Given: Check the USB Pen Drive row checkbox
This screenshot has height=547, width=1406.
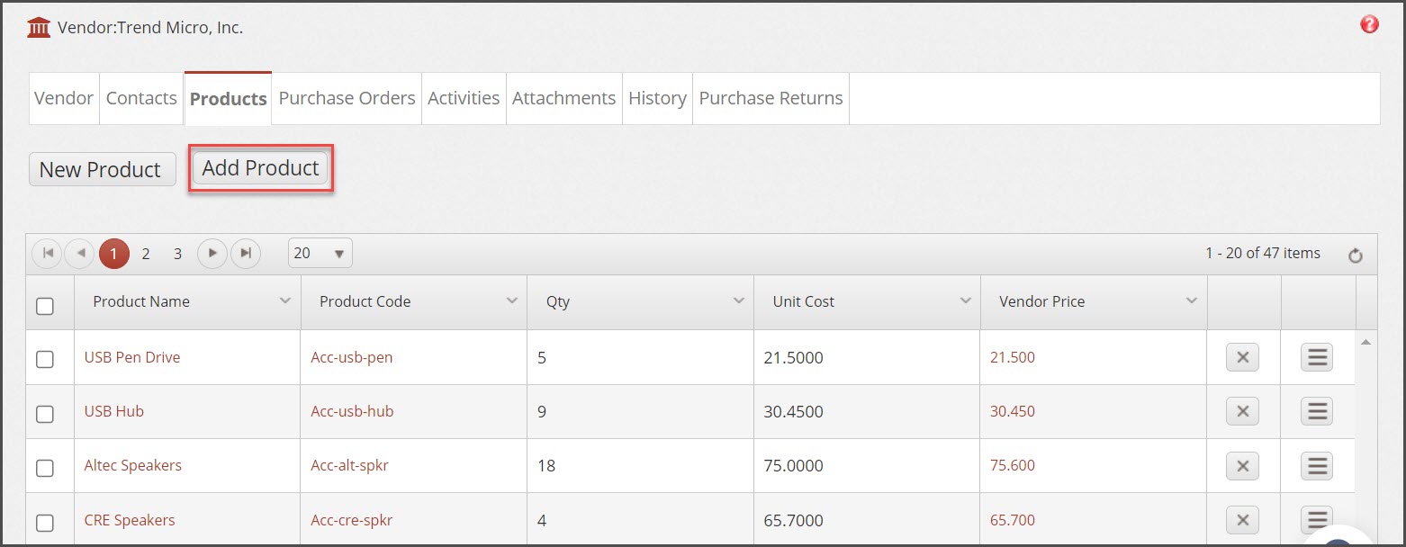Looking at the screenshot, I should coord(45,360).
